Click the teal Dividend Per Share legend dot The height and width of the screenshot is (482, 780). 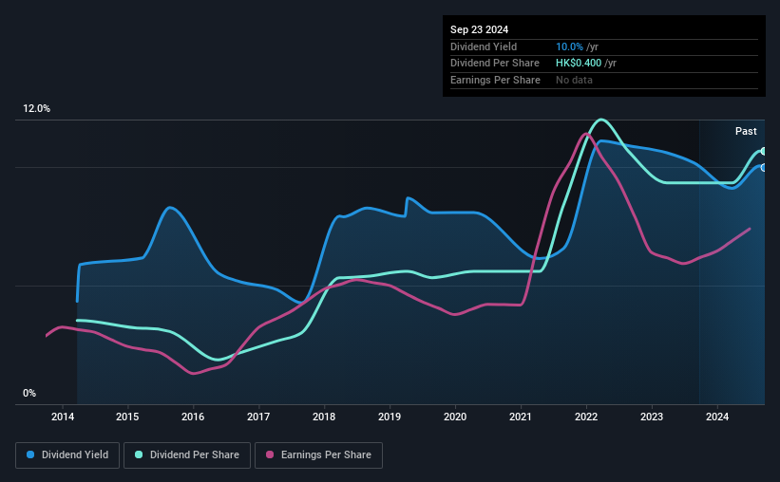coord(139,454)
